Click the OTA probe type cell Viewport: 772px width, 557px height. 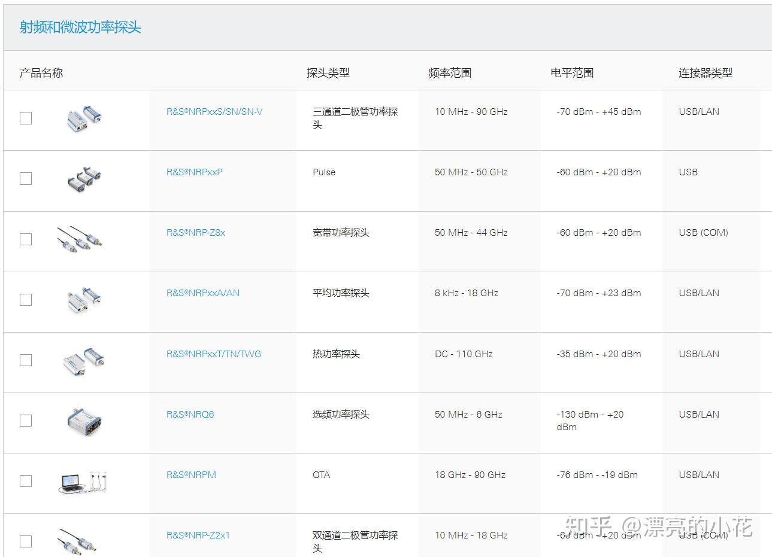[322, 475]
